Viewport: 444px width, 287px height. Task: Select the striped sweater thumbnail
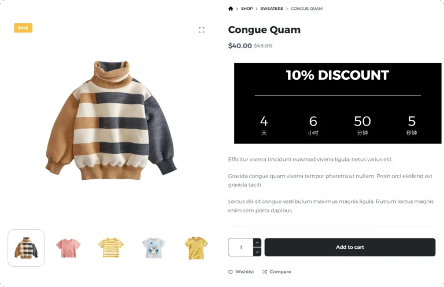[x=26, y=248]
